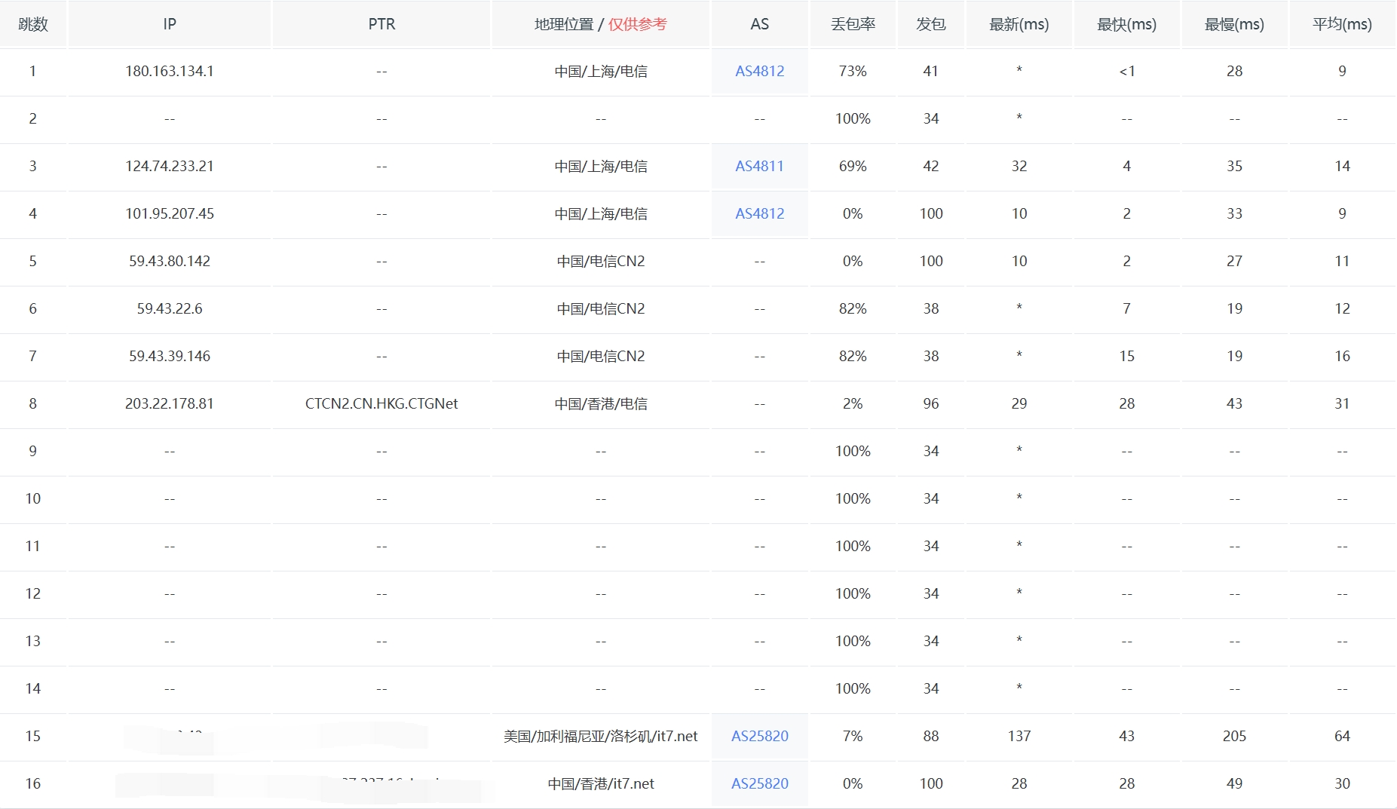Click the 美国/加利福尼亚/洛杉矶/it7.net location cell
The width and height of the screenshot is (1397, 809).
601,736
